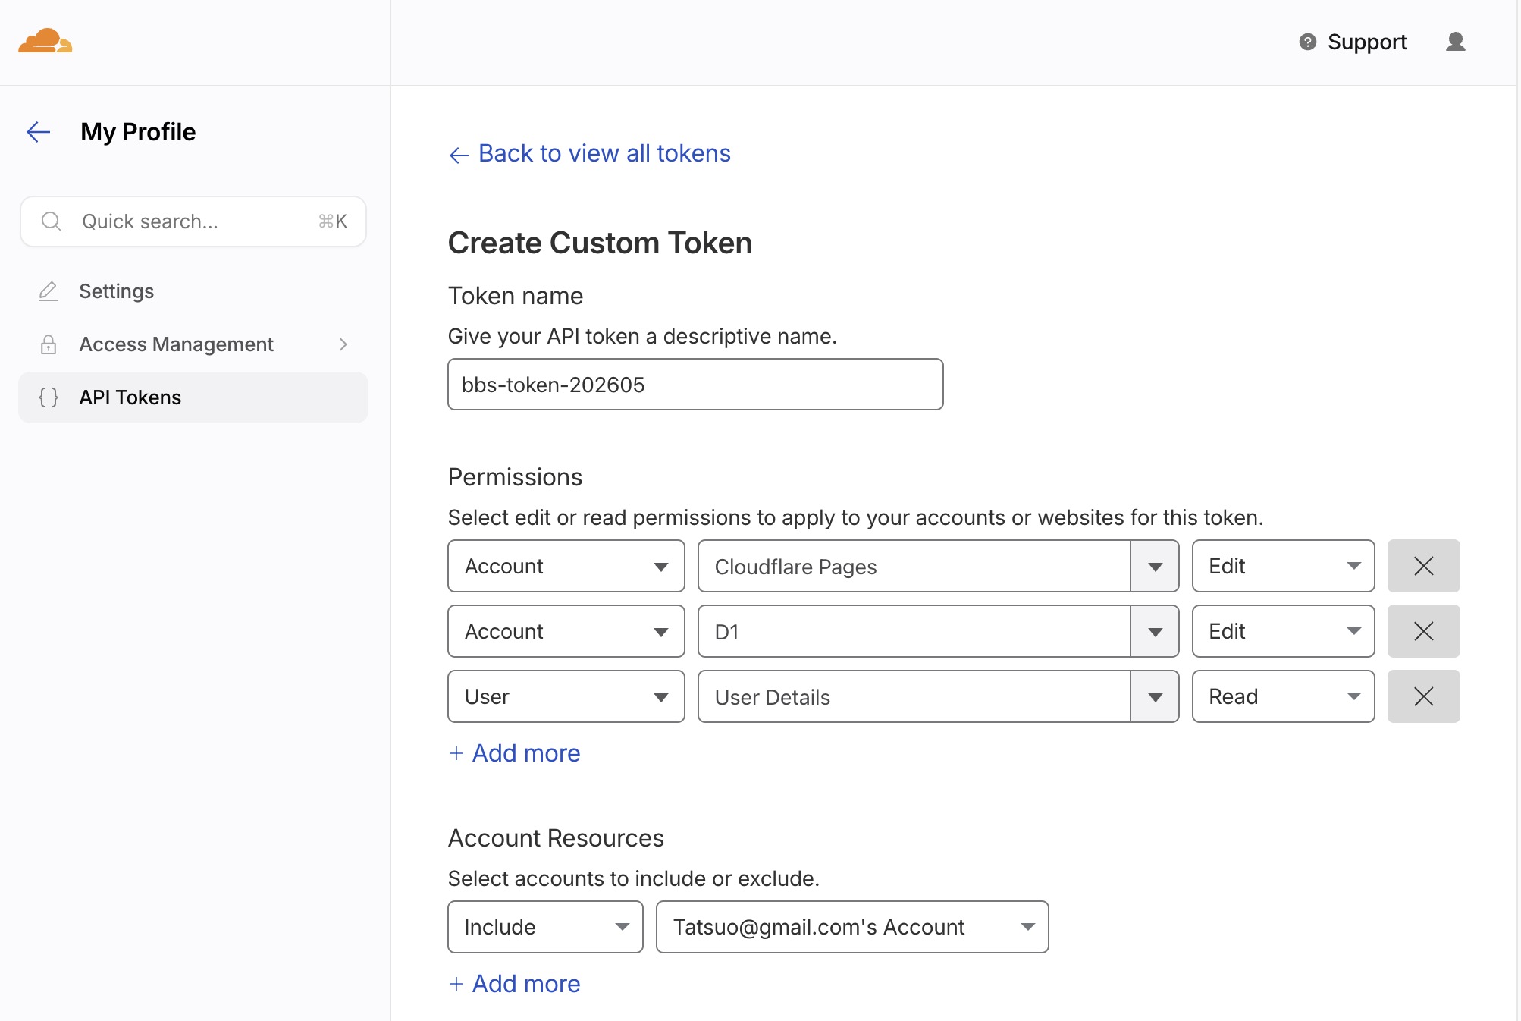Screen dimensions: 1521x1021
Task: Open the user account icon
Action: tap(1455, 42)
